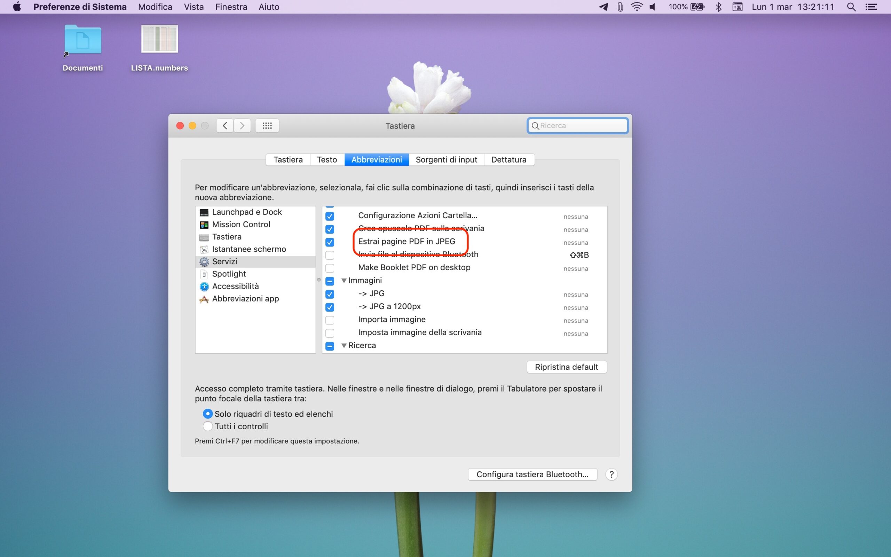
Task: Select Tutti i controlli radio button
Action: click(208, 426)
